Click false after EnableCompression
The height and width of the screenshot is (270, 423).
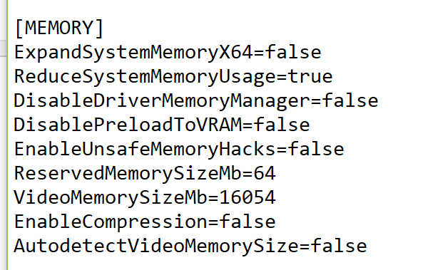click(248, 222)
